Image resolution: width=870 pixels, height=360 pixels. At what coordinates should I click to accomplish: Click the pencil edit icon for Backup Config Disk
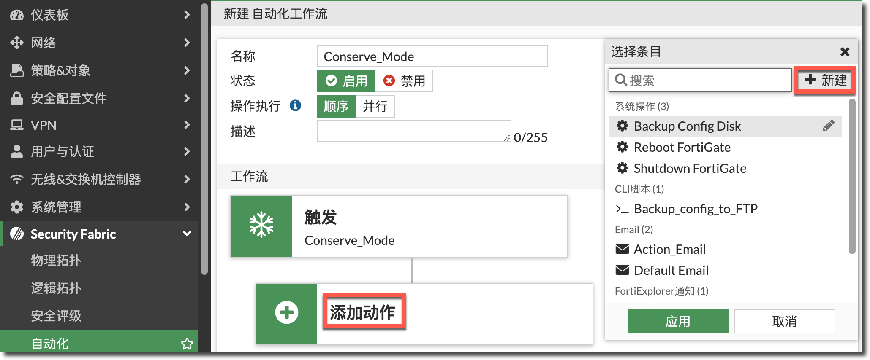coord(828,126)
